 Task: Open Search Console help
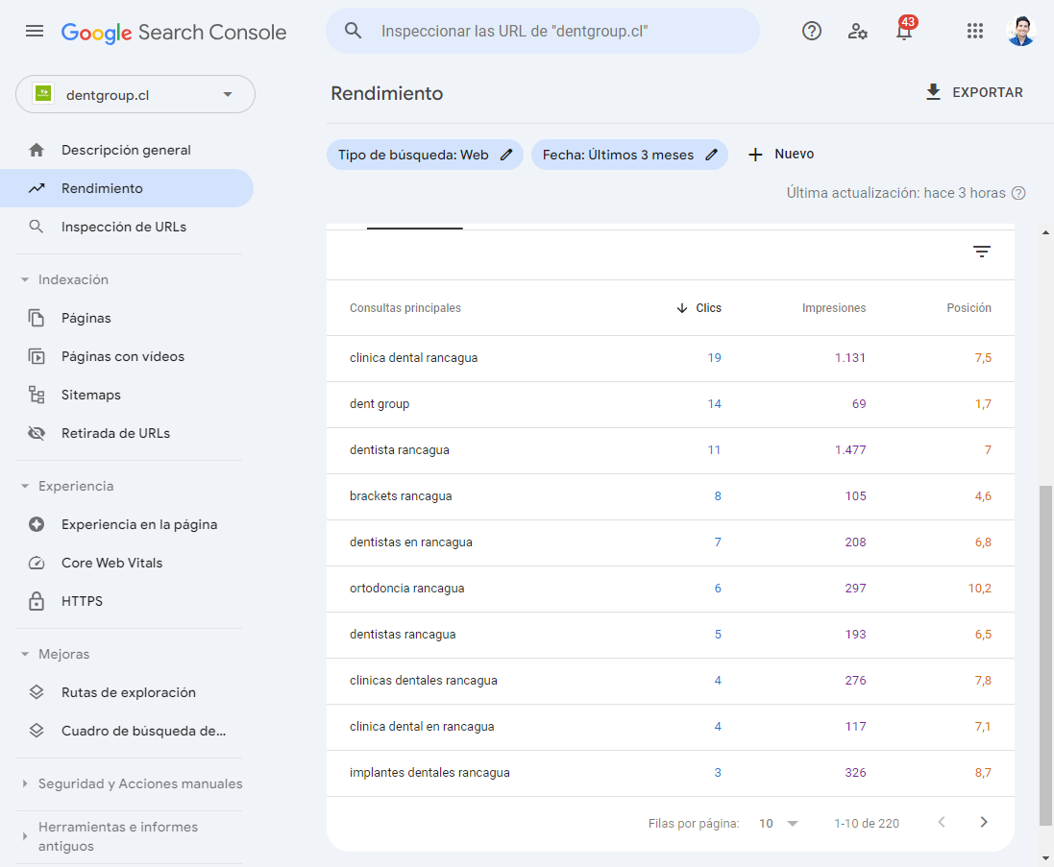pos(812,31)
